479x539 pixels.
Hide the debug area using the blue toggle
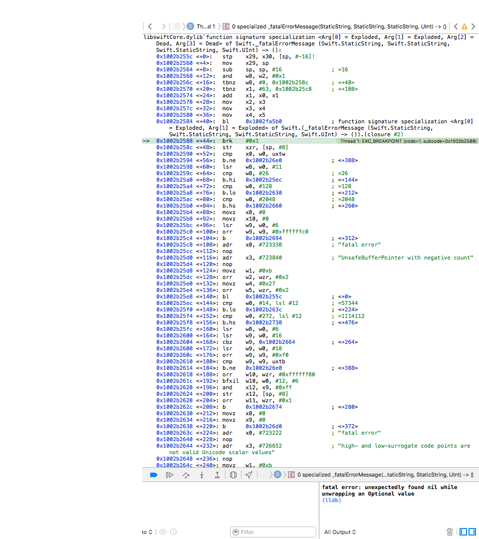(x=154, y=475)
